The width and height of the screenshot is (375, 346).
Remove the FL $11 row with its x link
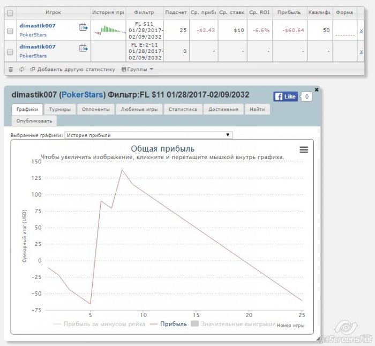[361, 31]
